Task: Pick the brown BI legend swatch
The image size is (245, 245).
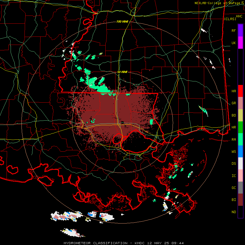Action: coord(240,200)
